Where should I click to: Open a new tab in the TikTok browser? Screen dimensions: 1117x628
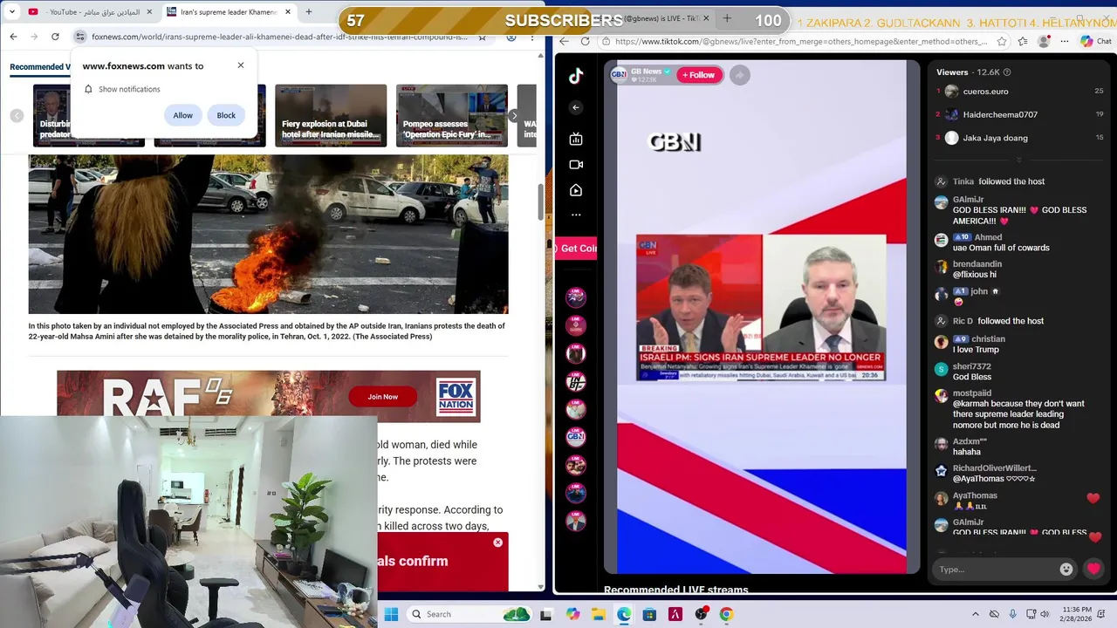pos(727,18)
